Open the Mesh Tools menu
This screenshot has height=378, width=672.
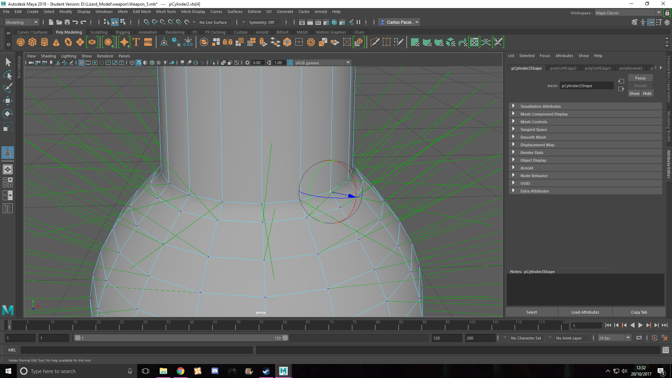166,12
